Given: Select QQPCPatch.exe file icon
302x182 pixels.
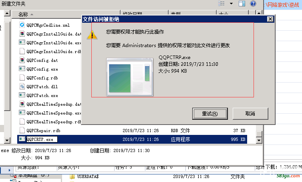Looking at the screenshot, I should (22, 95).
